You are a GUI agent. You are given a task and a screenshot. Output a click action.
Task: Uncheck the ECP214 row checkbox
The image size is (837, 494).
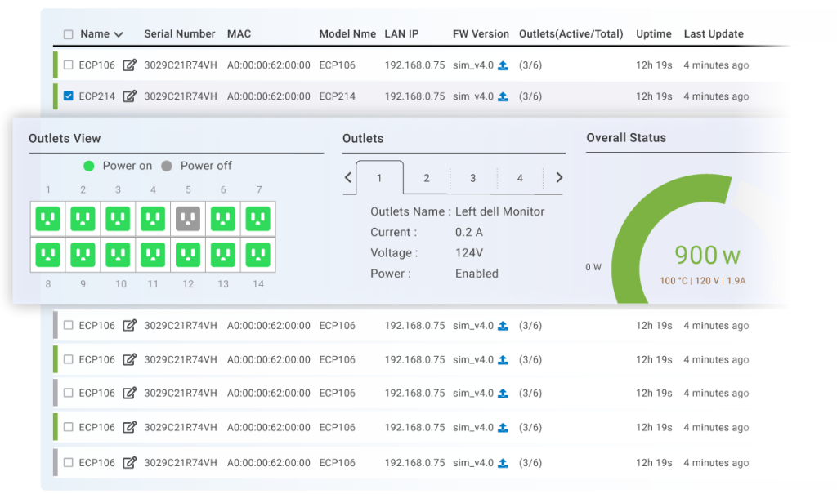tap(69, 96)
